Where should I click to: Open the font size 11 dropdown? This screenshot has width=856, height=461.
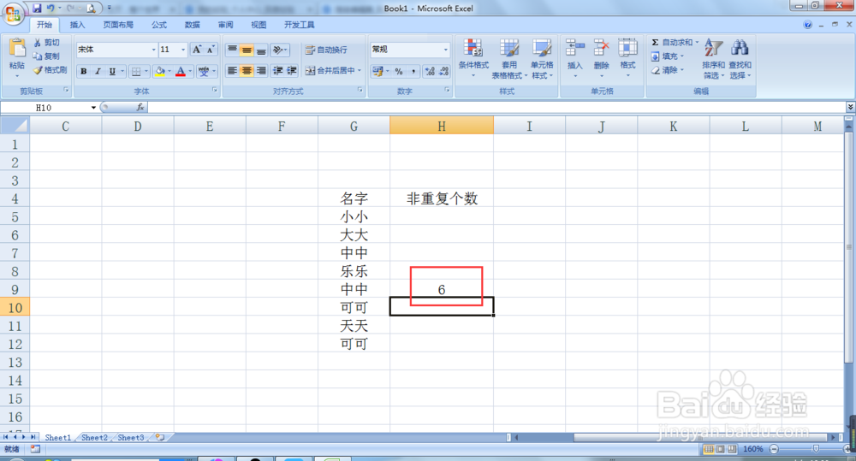pos(183,50)
